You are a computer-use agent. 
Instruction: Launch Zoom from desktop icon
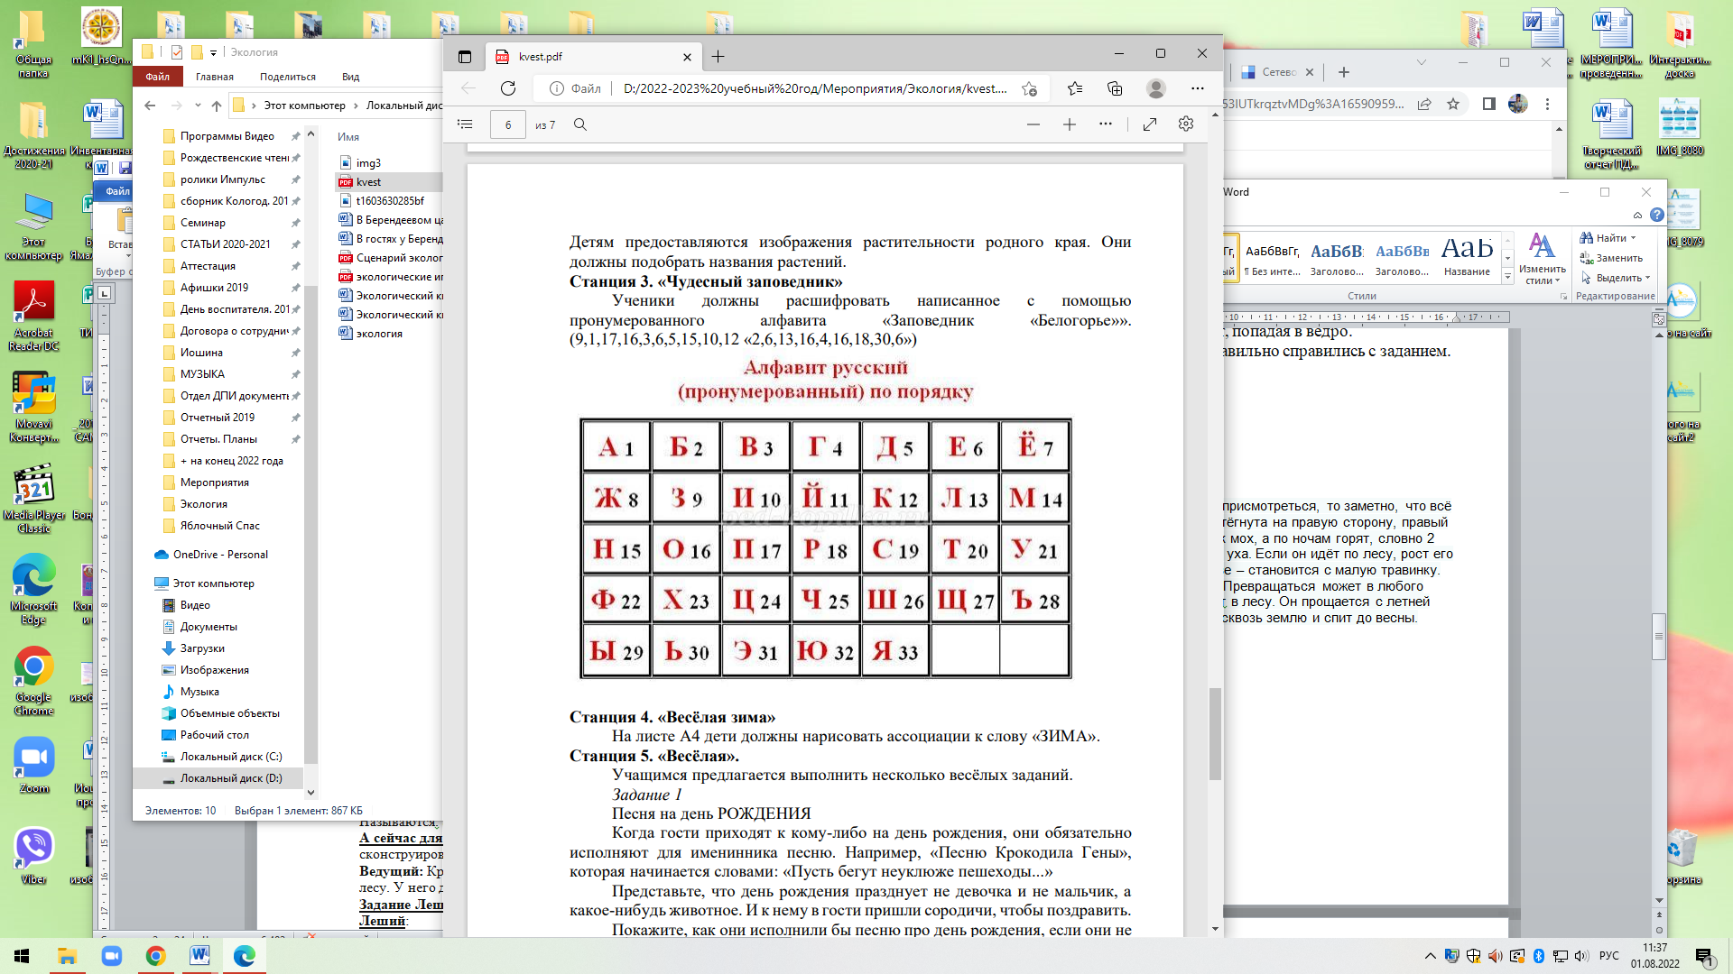pos(33,765)
